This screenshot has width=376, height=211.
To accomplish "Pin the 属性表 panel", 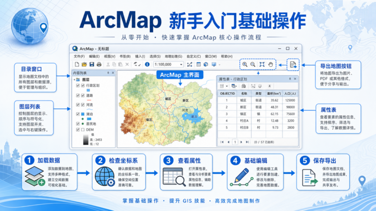I will point(290,79).
